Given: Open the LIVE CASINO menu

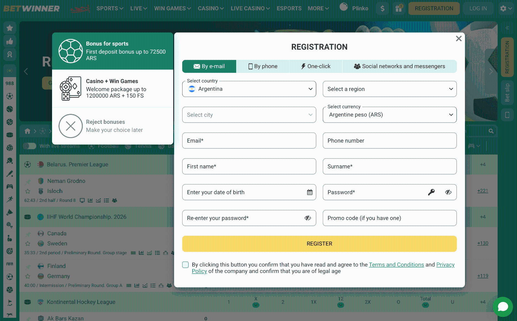Looking at the screenshot, I should [x=250, y=8].
